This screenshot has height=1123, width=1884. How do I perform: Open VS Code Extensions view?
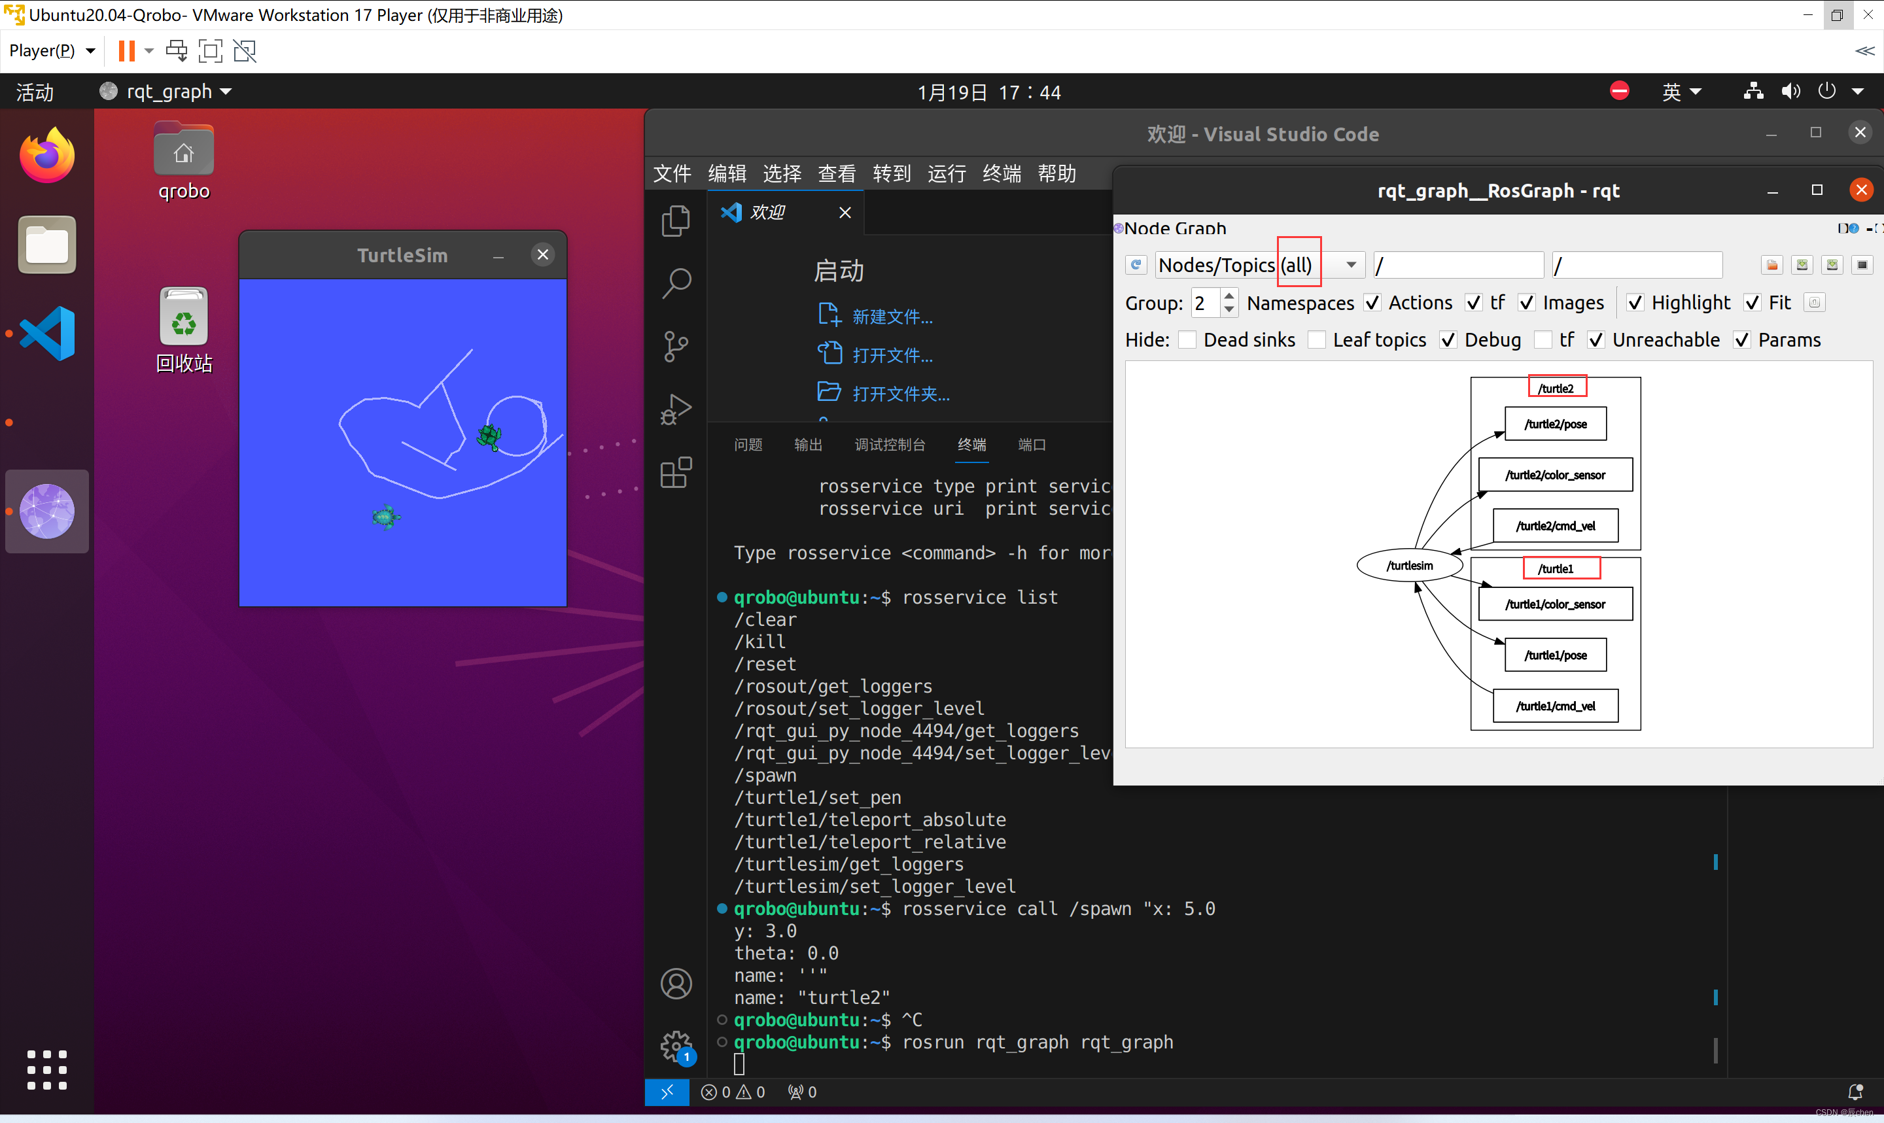tap(676, 473)
